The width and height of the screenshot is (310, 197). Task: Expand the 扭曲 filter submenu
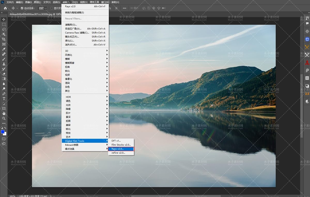pyautogui.click(x=85, y=67)
